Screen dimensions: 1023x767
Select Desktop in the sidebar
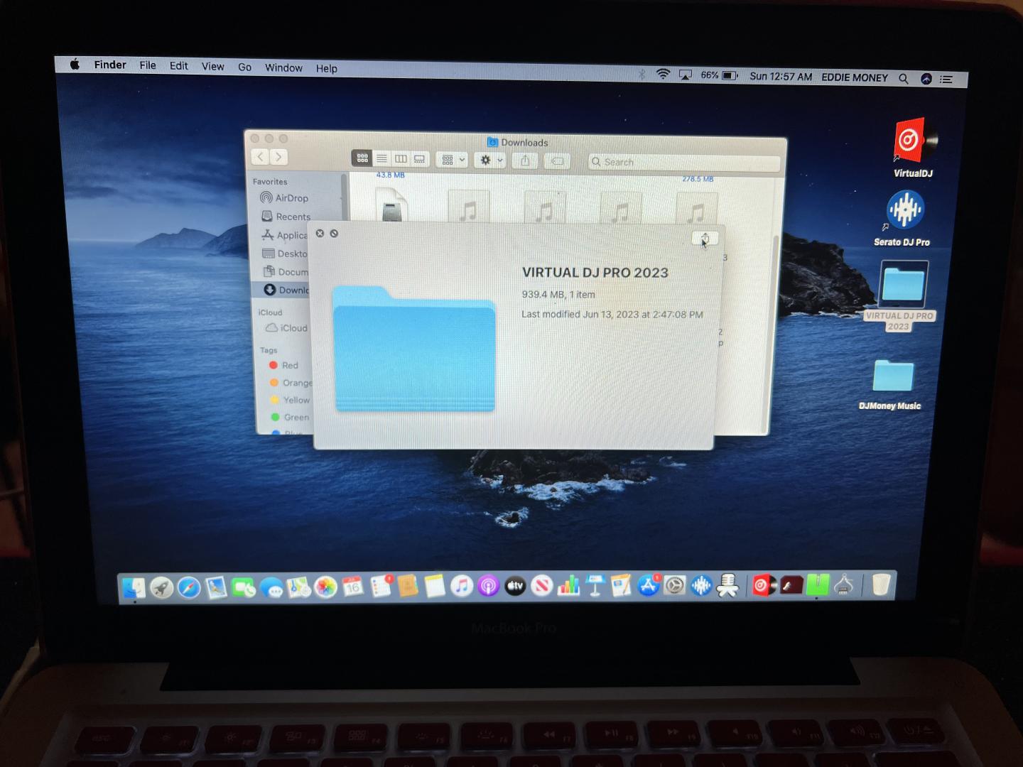click(x=284, y=254)
